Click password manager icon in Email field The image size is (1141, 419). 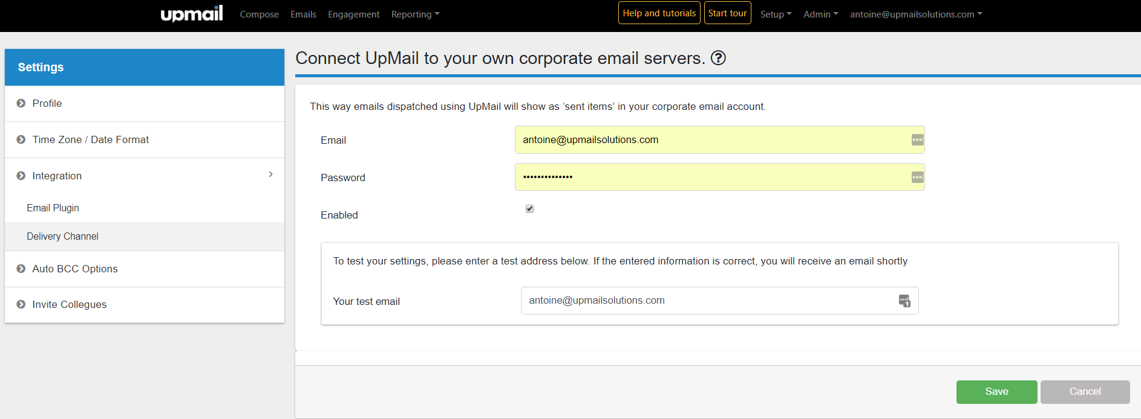[917, 140]
